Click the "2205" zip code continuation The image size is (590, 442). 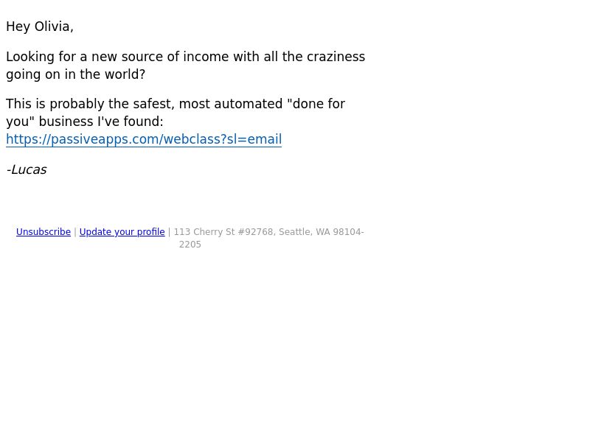point(190,245)
